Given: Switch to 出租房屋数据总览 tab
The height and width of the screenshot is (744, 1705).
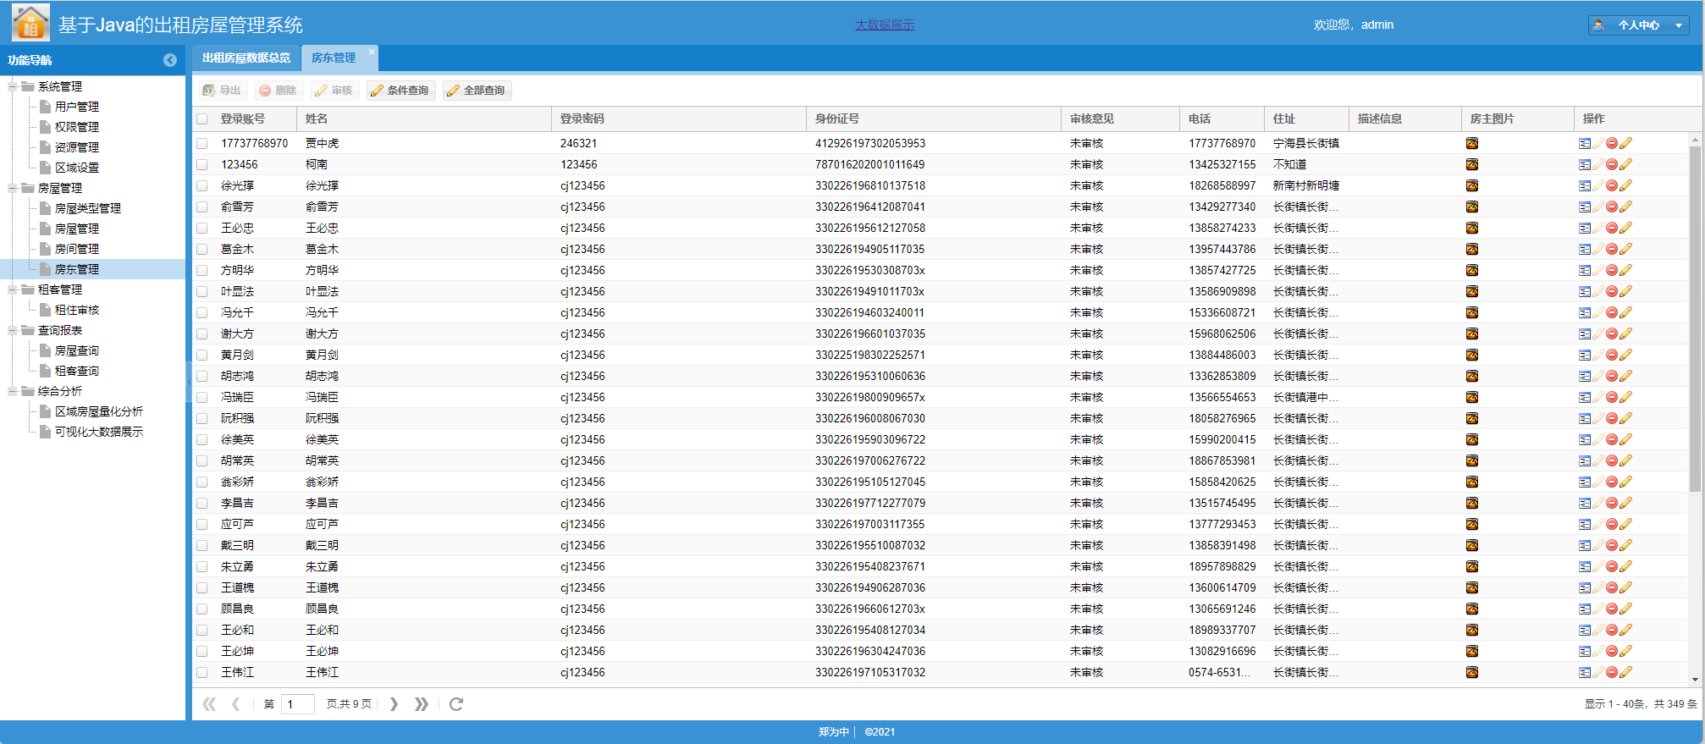Looking at the screenshot, I should click(246, 58).
